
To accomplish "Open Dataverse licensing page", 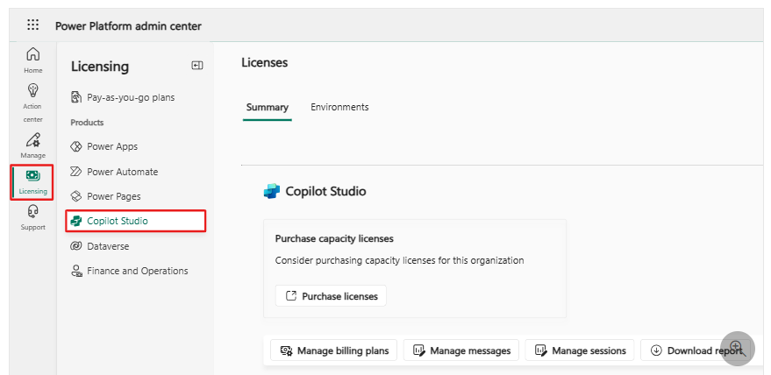I will (x=107, y=246).
